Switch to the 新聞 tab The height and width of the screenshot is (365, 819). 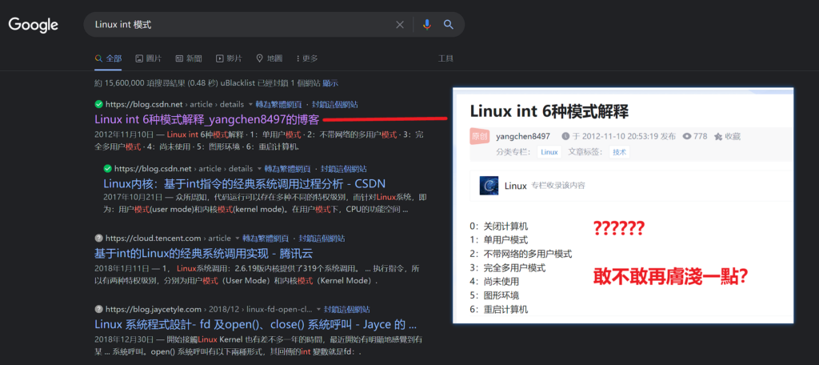click(189, 58)
